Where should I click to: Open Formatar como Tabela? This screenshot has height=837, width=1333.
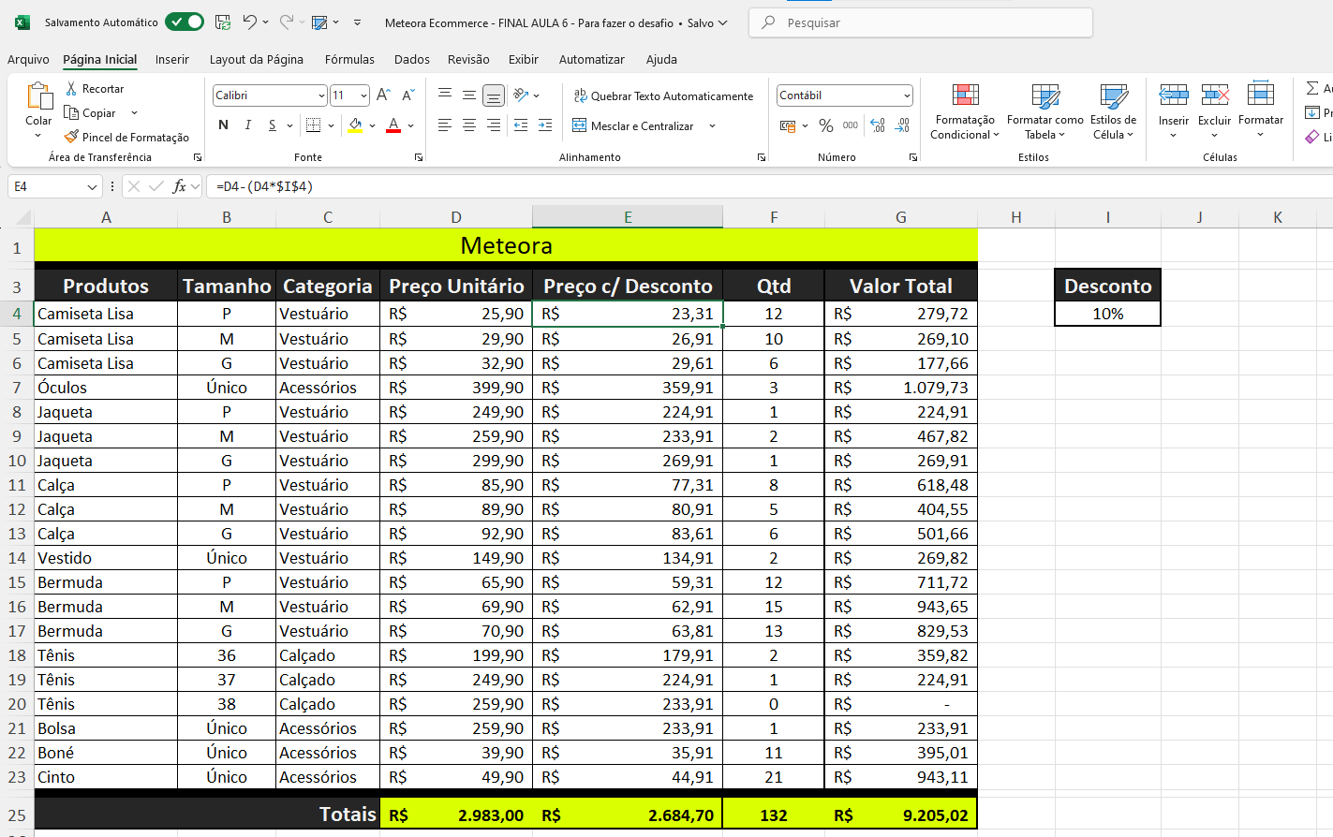pos(1044,111)
